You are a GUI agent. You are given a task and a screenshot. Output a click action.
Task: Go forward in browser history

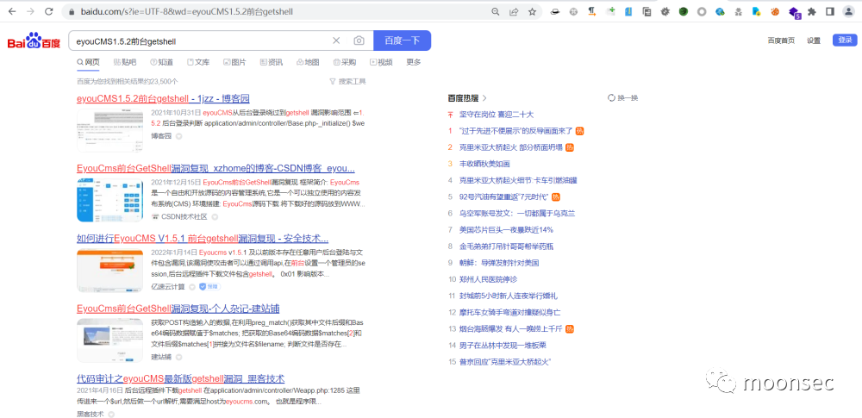pos(30,11)
